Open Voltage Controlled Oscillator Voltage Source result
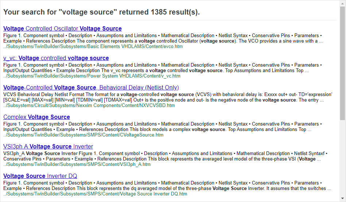 tap(62, 29)
